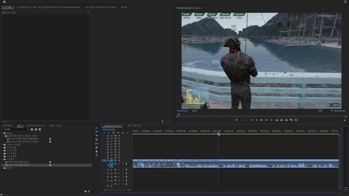Image resolution: width=349 pixels, height=196 pixels.
Task: Select the Type tool
Action: [97, 155]
